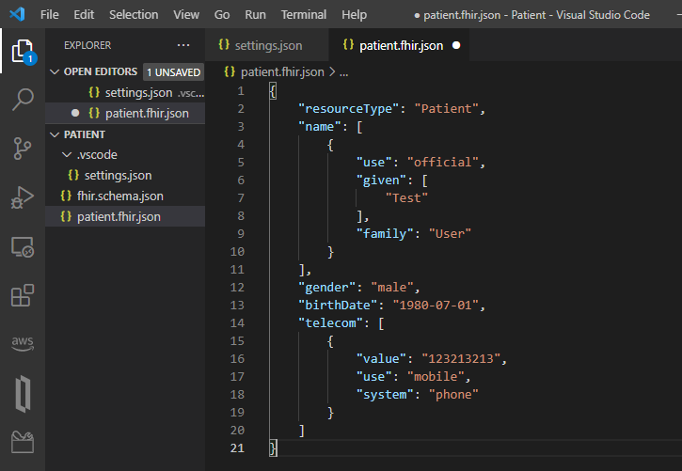Open the Remote Explorer icon
This screenshot has width=682, height=471.
pos(23,247)
